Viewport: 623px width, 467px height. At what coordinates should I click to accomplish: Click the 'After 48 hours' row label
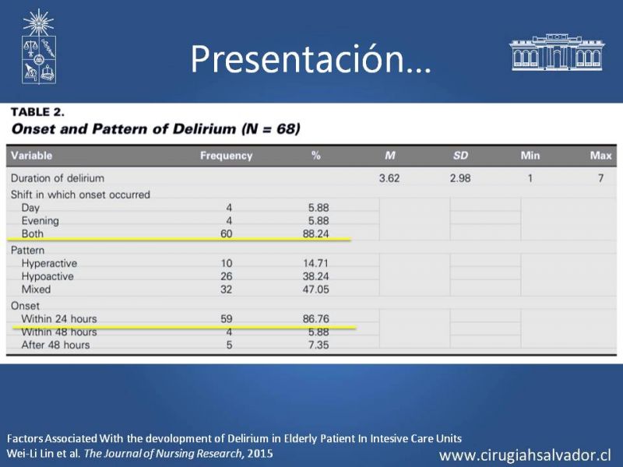click(x=55, y=345)
